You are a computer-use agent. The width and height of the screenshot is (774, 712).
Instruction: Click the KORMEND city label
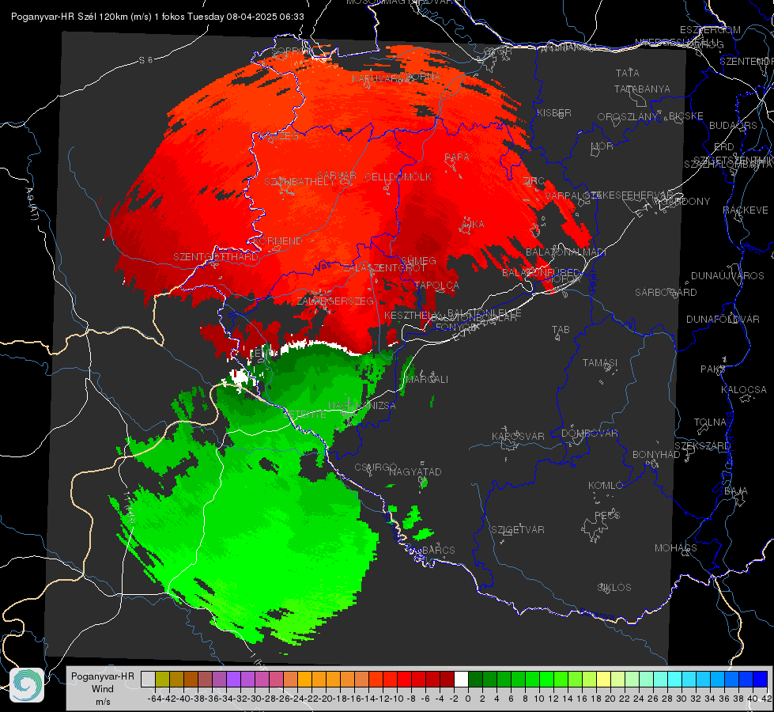(278, 241)
